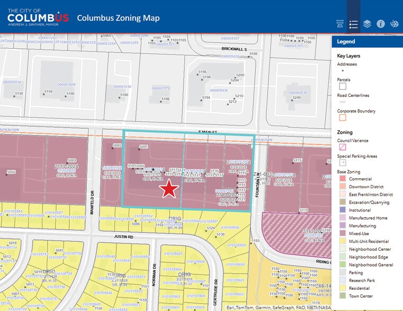Screen dimensions: 403x311
Task: Click the Columbus Zoning Map title
Action: [x=118, y=18]
